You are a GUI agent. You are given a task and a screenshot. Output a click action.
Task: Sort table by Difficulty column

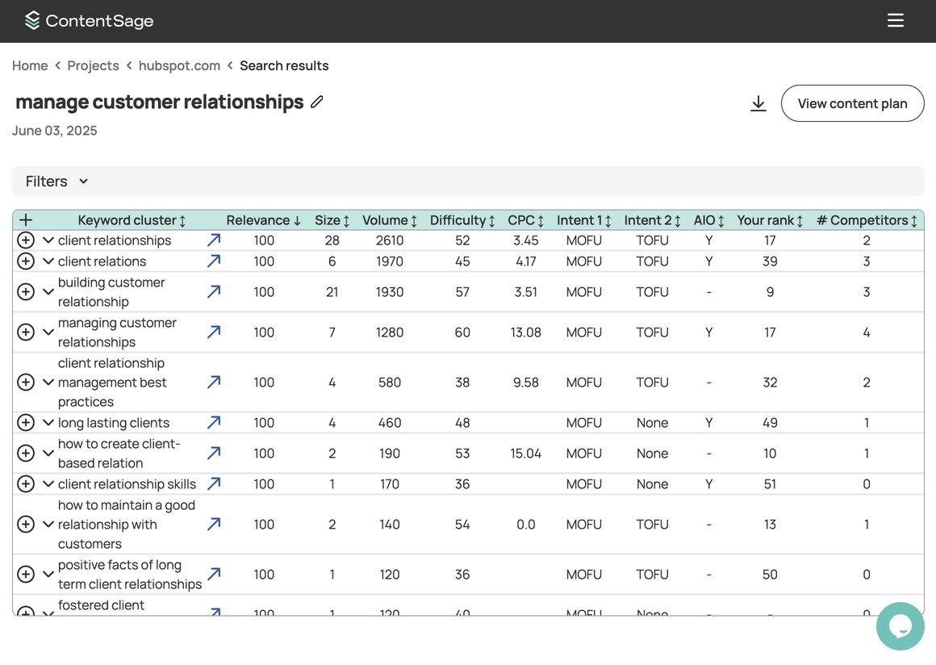462,220
